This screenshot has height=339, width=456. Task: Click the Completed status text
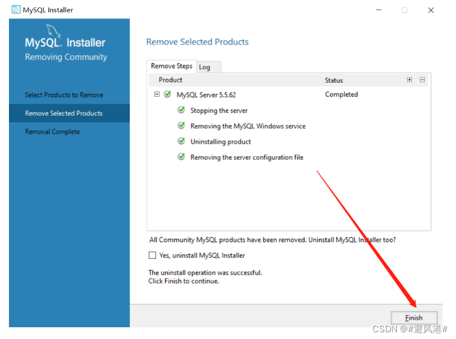click(341, 95)
